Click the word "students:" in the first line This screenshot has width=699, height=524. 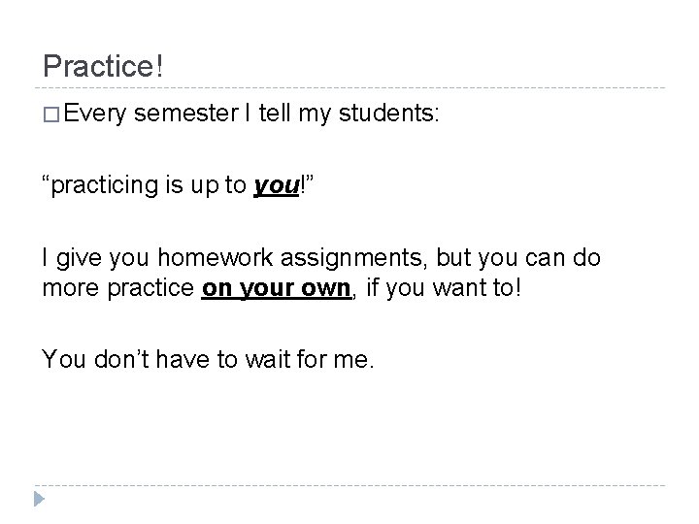(388, 113)
